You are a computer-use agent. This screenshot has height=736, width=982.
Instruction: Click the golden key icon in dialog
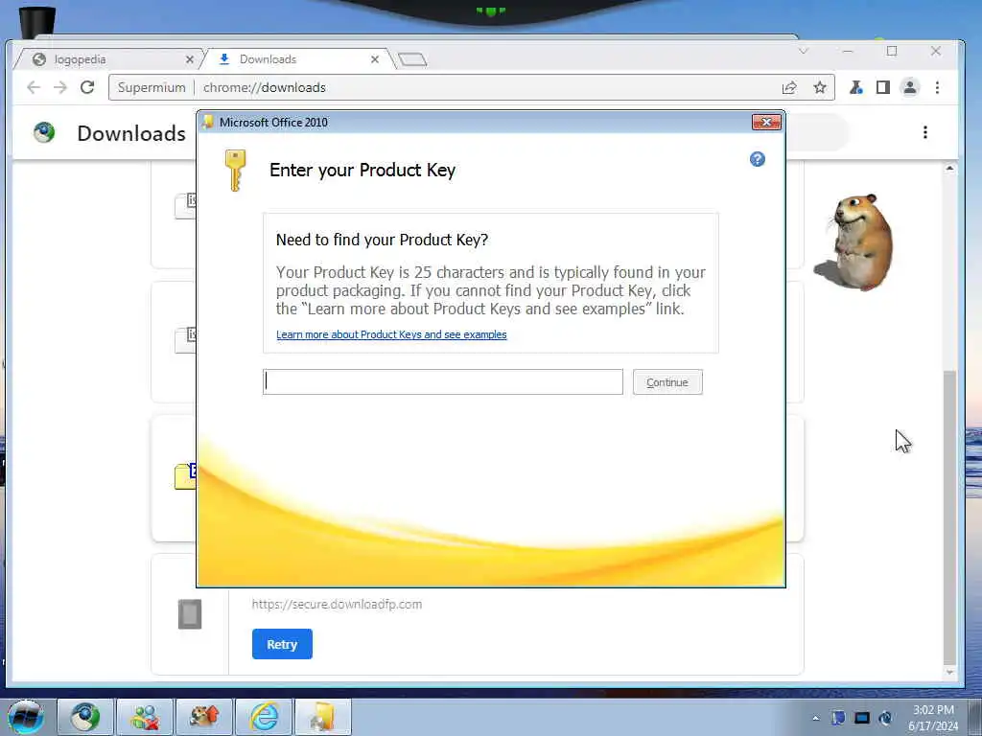coord(236,170)
